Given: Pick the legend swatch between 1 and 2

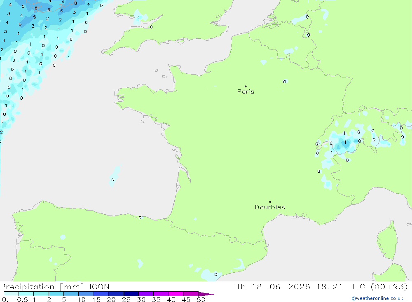Looking at the screenshot, I should [x=41, y=294].
